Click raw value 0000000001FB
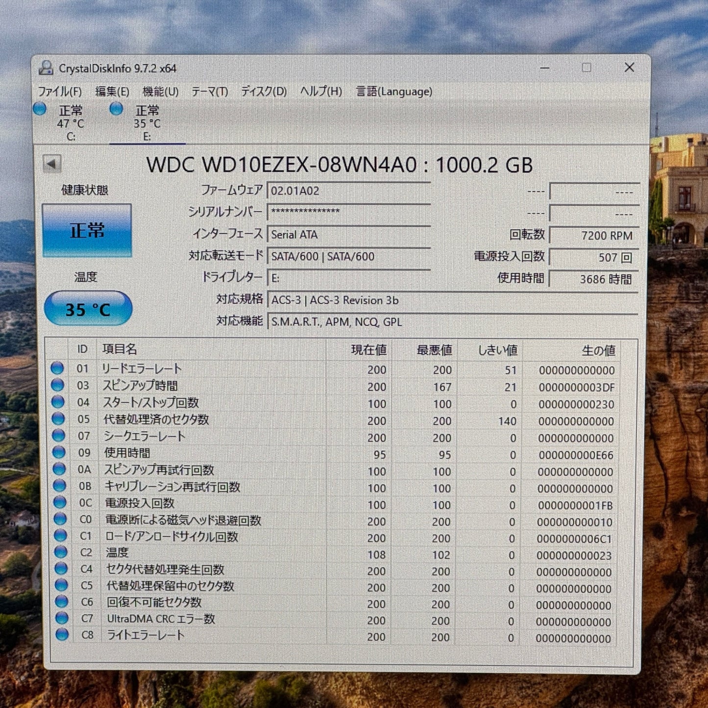This screenshot has width=708, height=708. (575, 506)
